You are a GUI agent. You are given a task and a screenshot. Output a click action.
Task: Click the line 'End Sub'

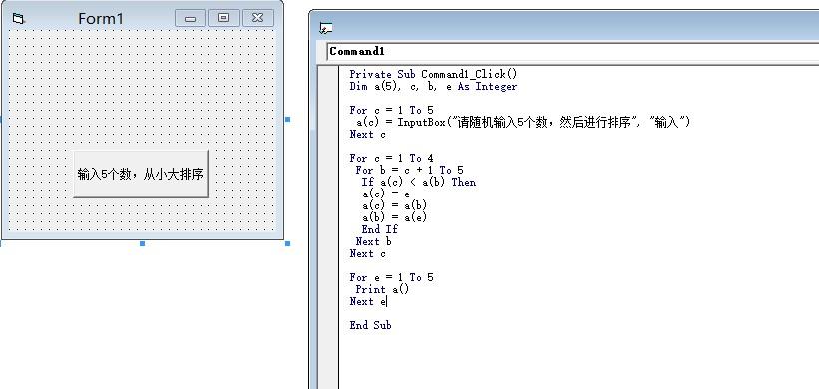point(370,325)
